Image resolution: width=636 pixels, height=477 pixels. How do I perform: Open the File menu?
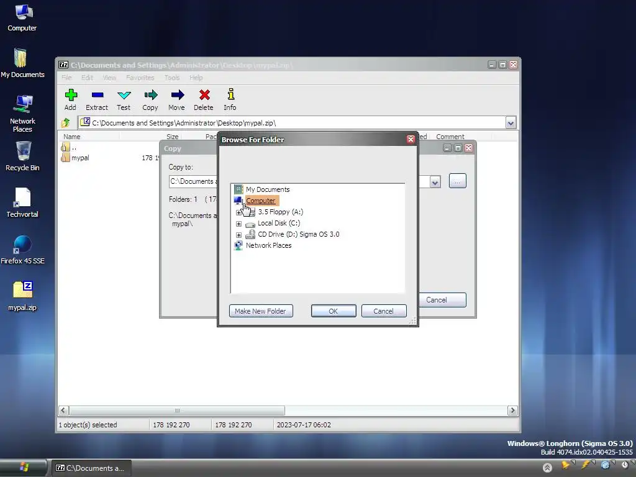66,78
